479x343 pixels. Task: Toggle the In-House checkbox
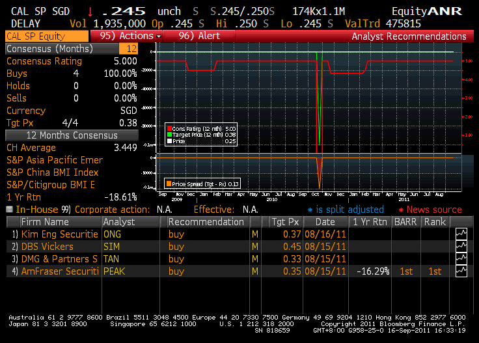pos(10,209)
